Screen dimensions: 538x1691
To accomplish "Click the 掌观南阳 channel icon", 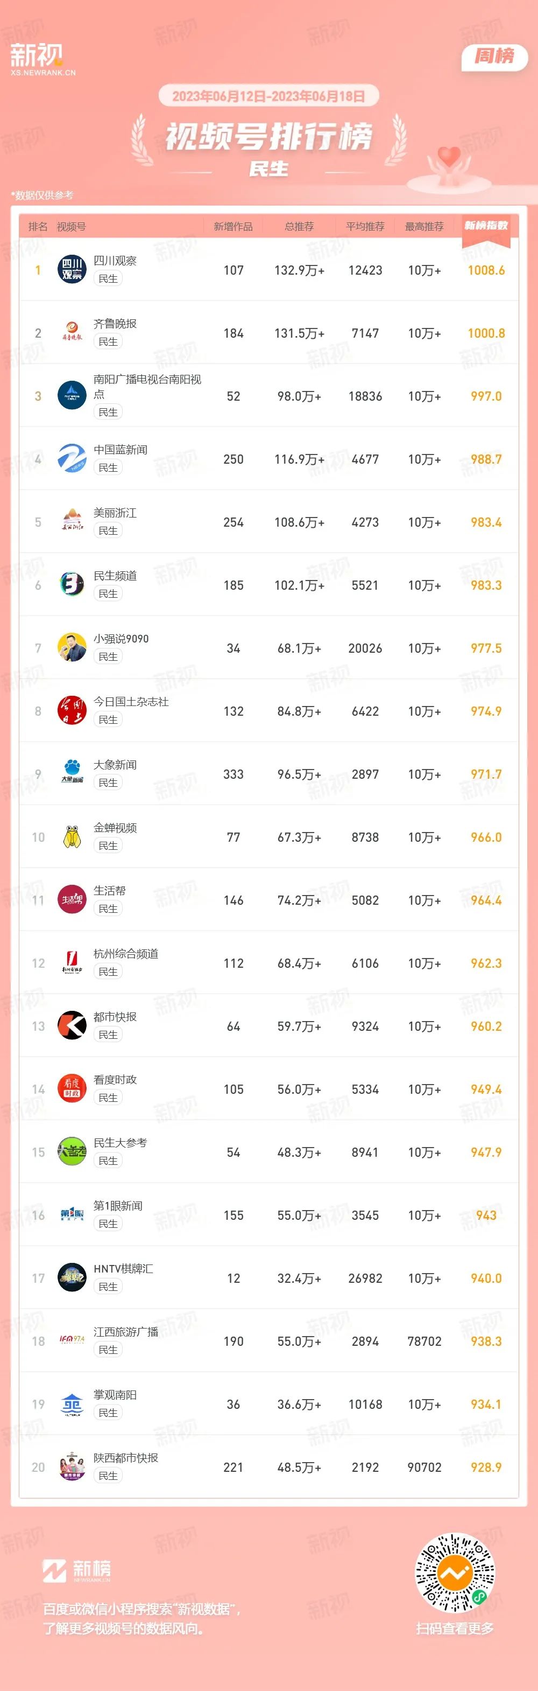I will [72, 1404].
